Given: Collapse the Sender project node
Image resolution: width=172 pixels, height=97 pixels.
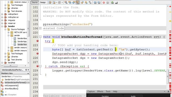Looking at the screenshot, I should pos(2,26).
